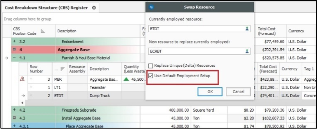This screenshot has width=317, height=129.
Task: Click the Row Number subgrid header
Action: 40,69
